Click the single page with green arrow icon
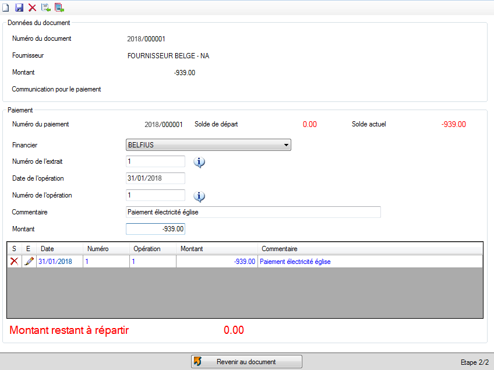Screen dimensions: 494x370 click(45, 8)
